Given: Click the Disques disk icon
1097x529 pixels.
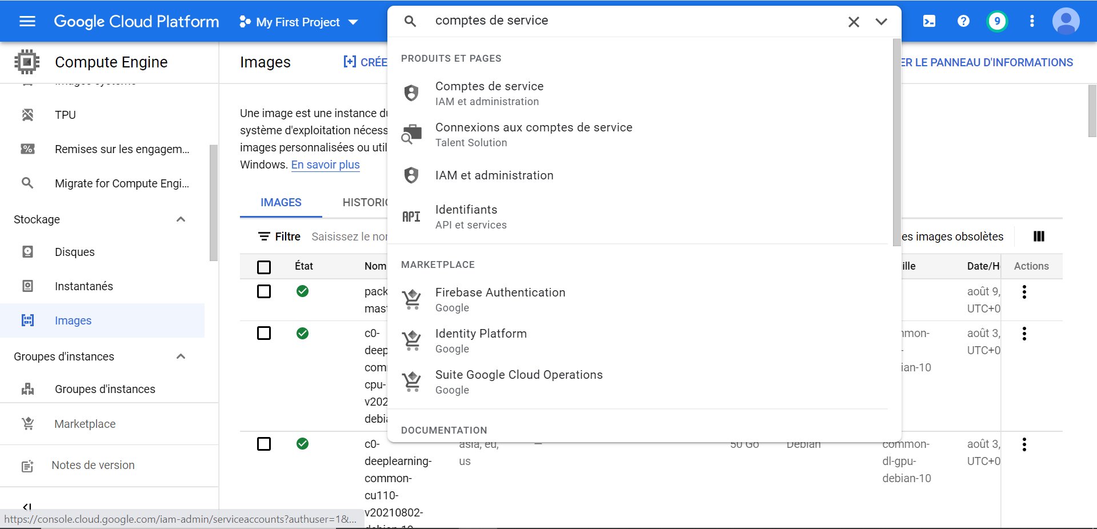Looking at the screenshot, I should [27, 252].
